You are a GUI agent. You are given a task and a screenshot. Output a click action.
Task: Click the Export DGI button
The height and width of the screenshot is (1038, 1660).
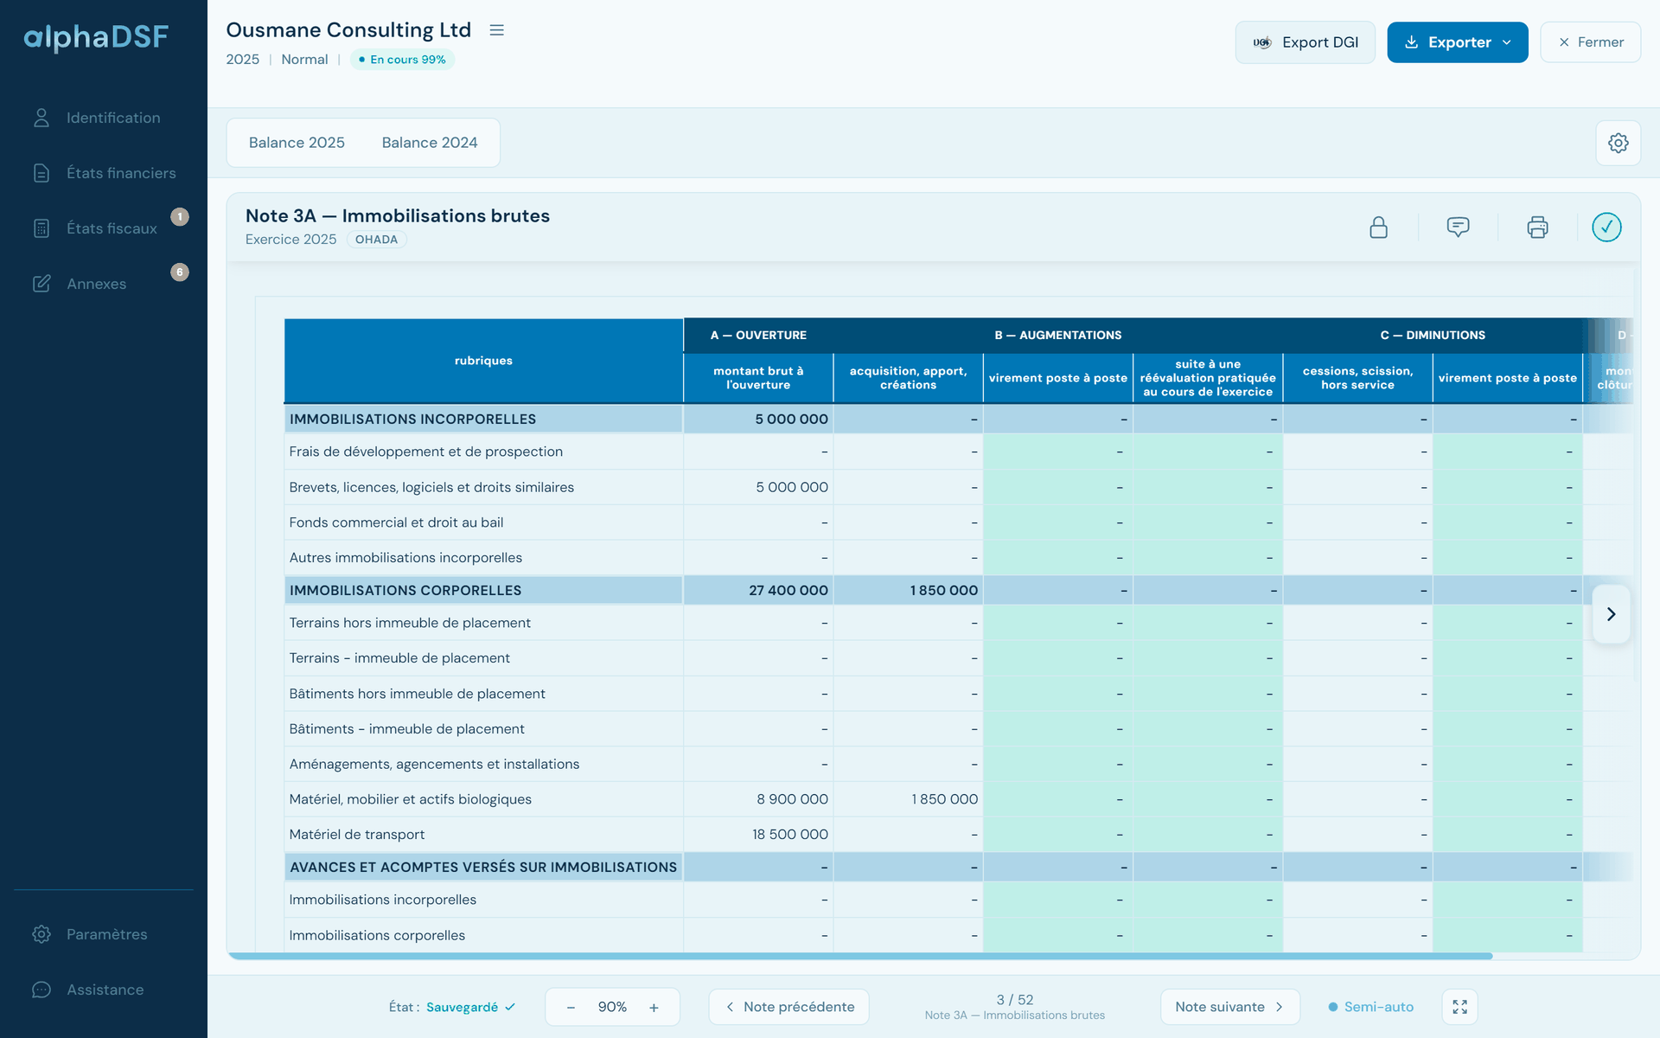pyautogui.click(x=1305, y=42)
